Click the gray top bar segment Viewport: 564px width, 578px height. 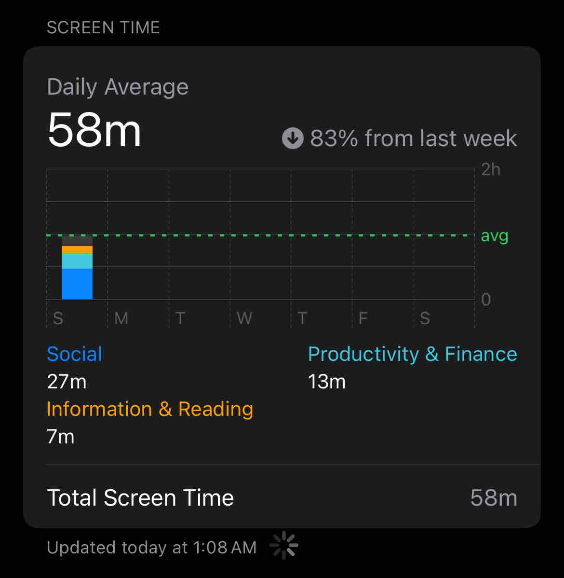pyautogui.click(x=77, y=241)
